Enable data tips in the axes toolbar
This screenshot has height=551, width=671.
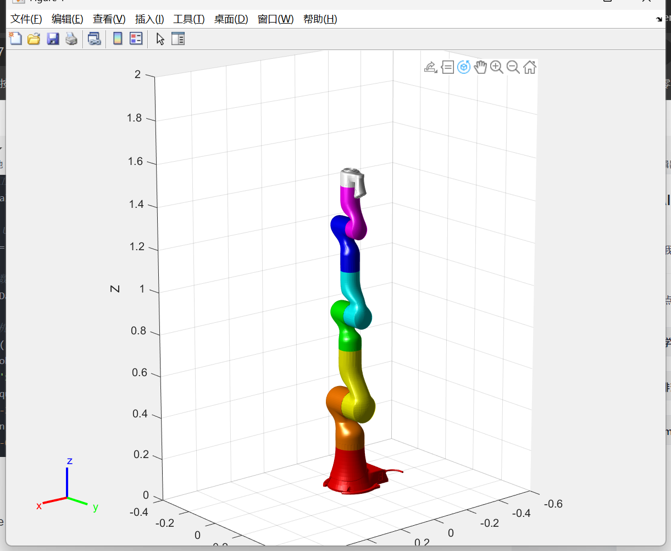coord(447,67)
